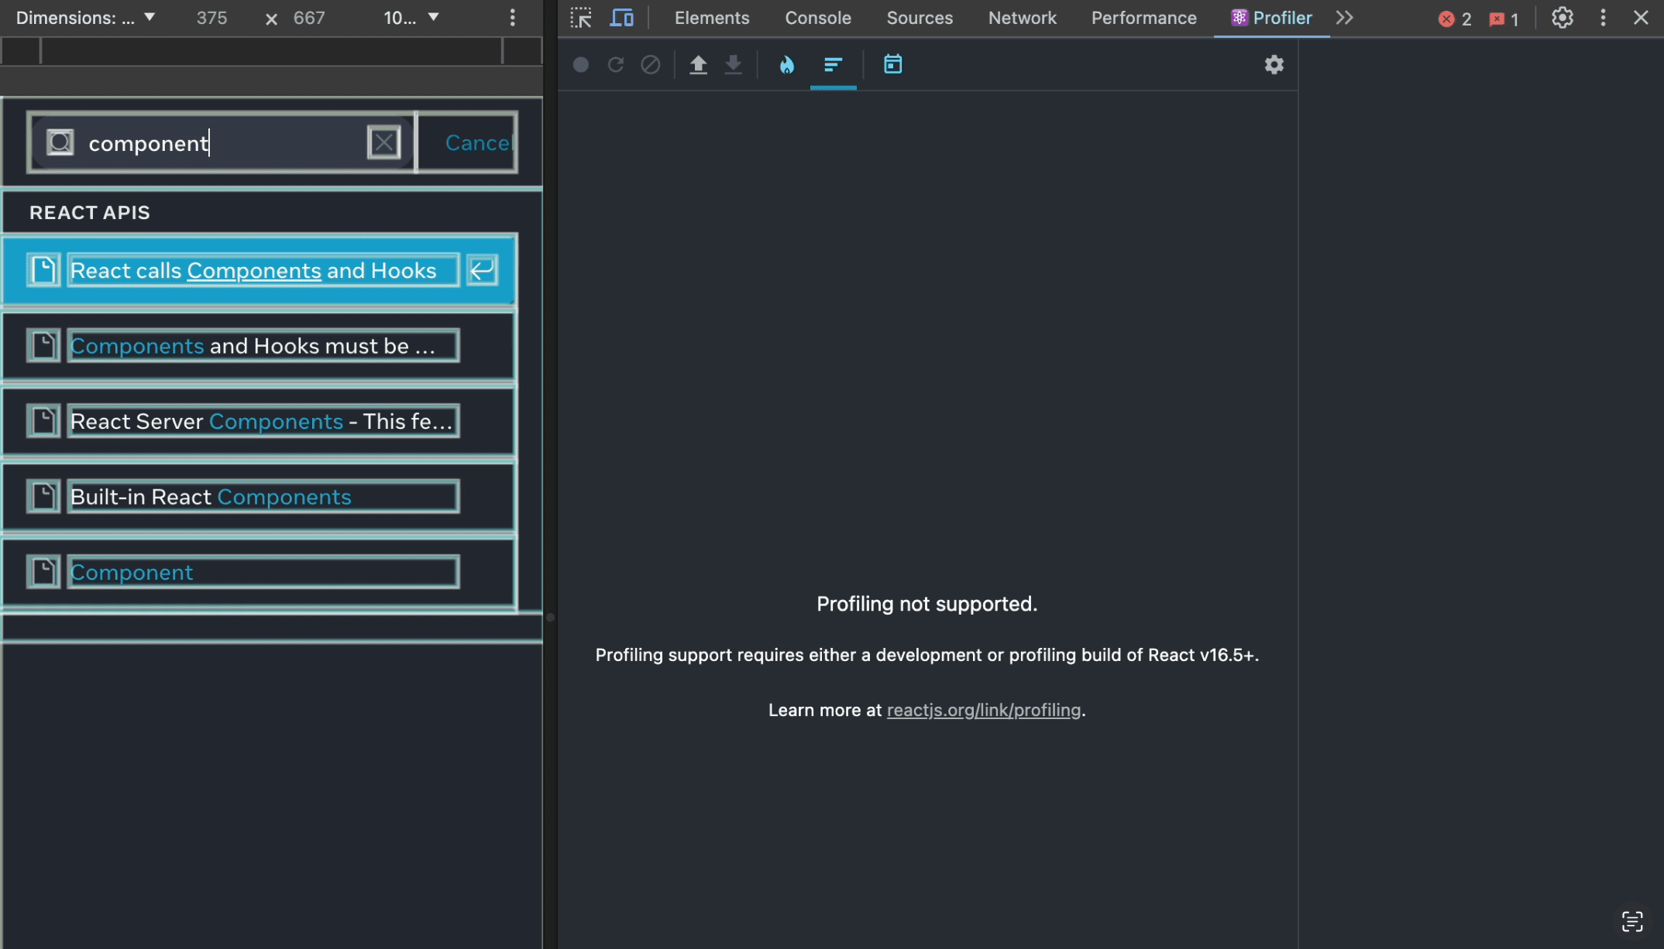Open the Dimensions device dropdown

[85, 18]
